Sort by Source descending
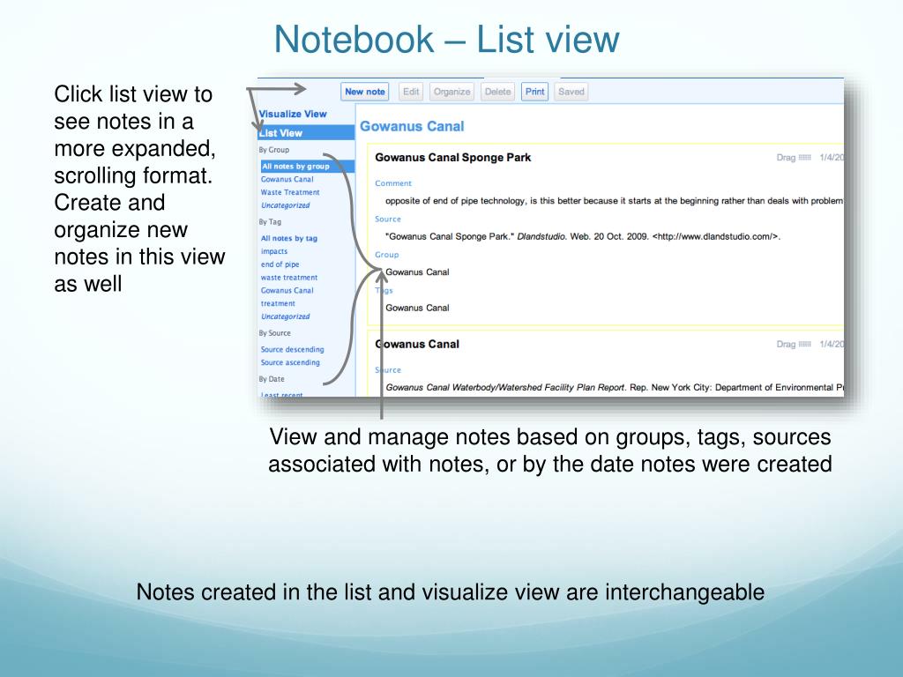The width and height of the screenshot is (903, 677). click(292, 349)
